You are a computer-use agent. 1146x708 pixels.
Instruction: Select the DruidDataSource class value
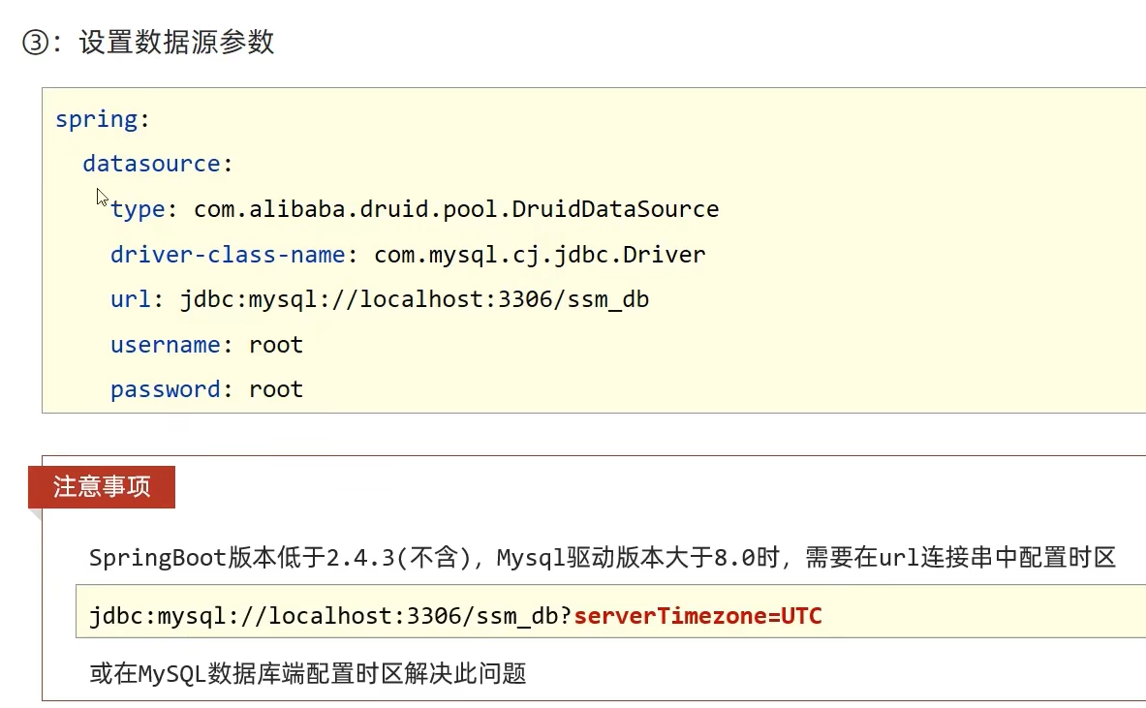point(456,209)
